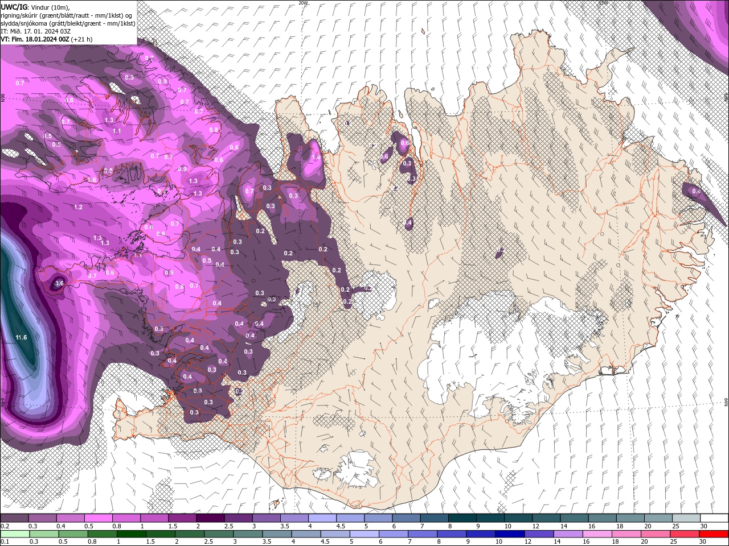Viewport: 729px width, 546px height.
Task: Click the 'slydda/snjókoma (grátt/bleikt/grænt' description line
Action: tap(68, 23)
